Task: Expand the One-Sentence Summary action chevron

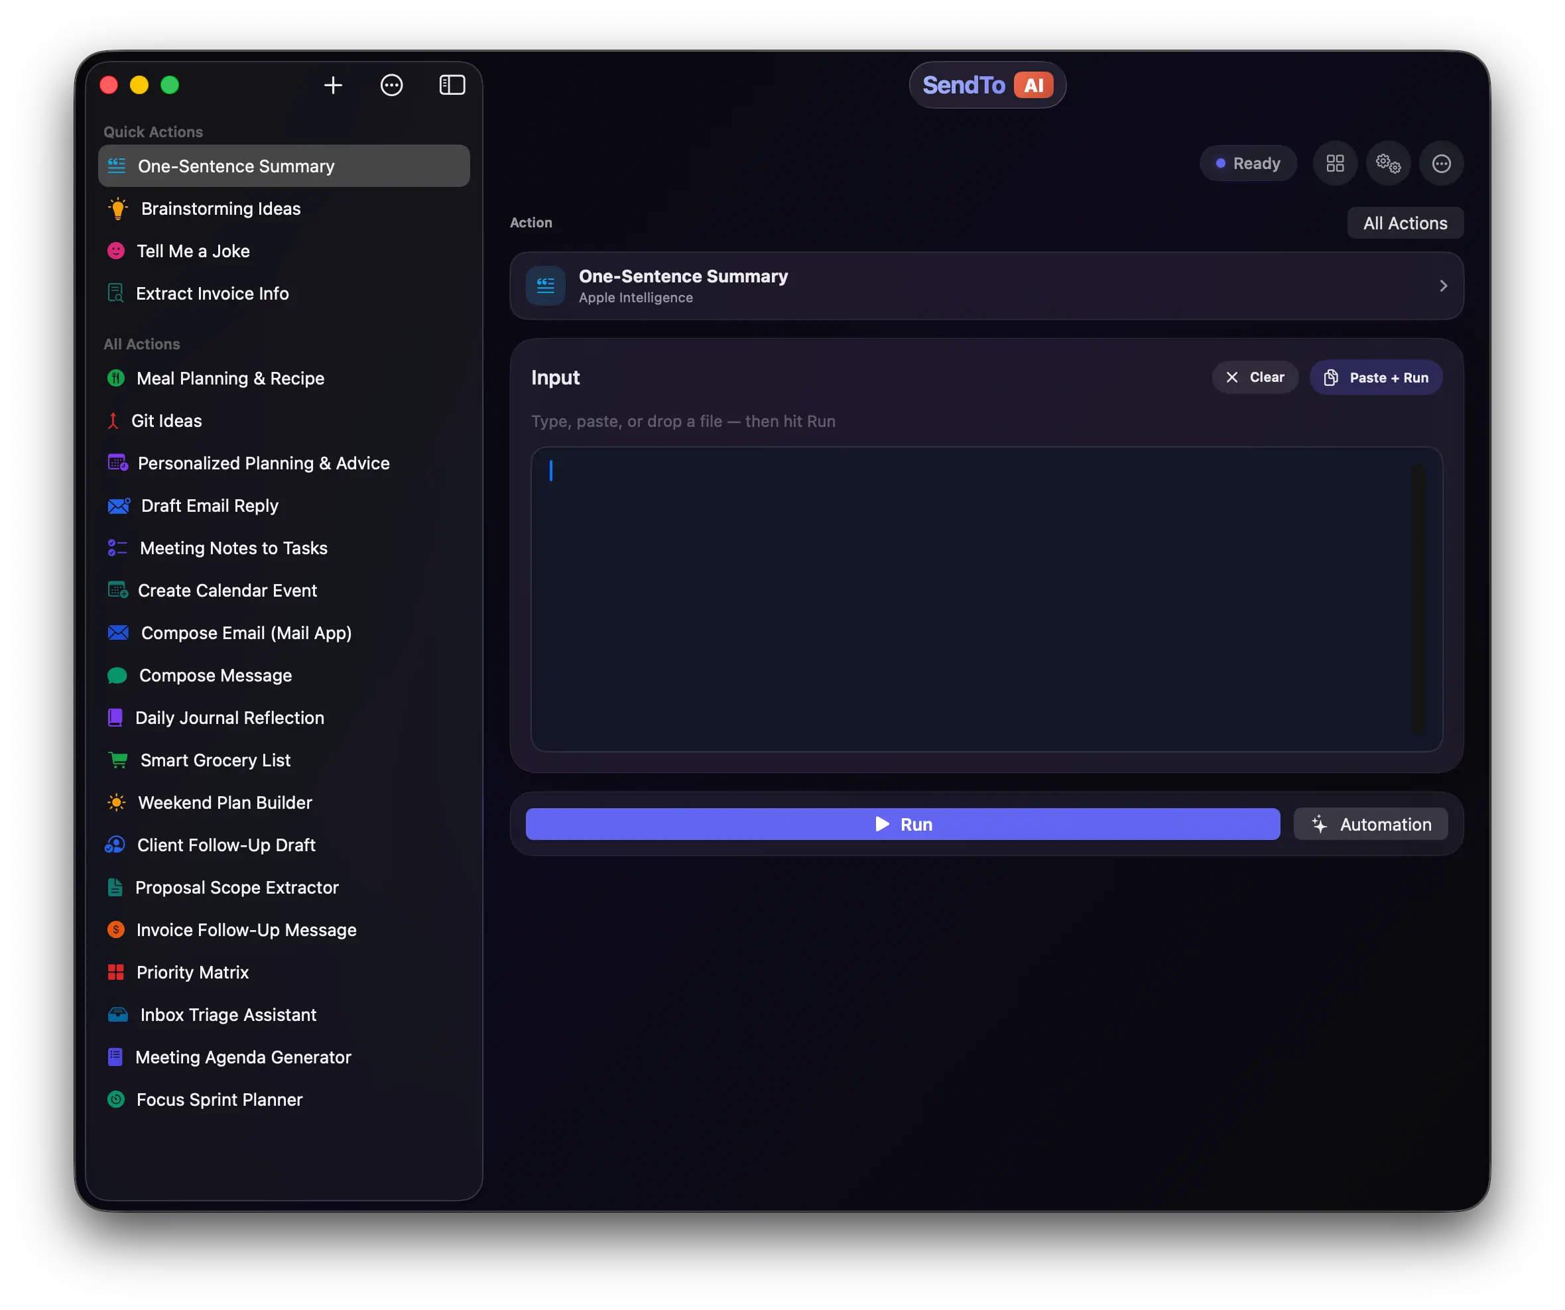Action: coord(1443,286)
